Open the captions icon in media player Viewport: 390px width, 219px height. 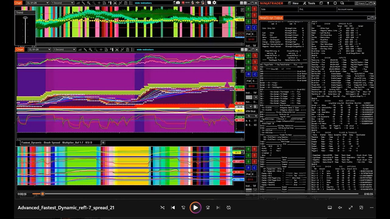coord(330,207)
